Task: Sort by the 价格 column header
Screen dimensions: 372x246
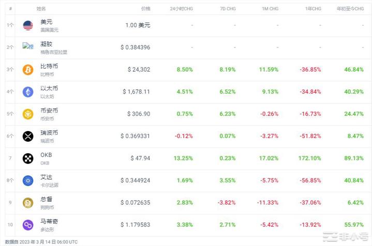Action: [x=146, y=9]
